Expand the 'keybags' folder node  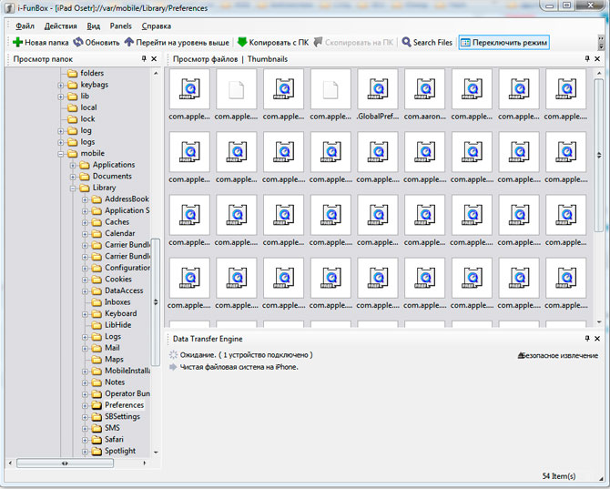click(x=62, y=85)
